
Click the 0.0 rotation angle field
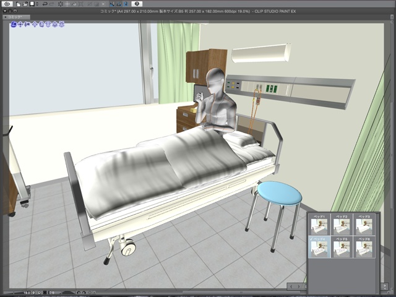click(x=51, y=293)
